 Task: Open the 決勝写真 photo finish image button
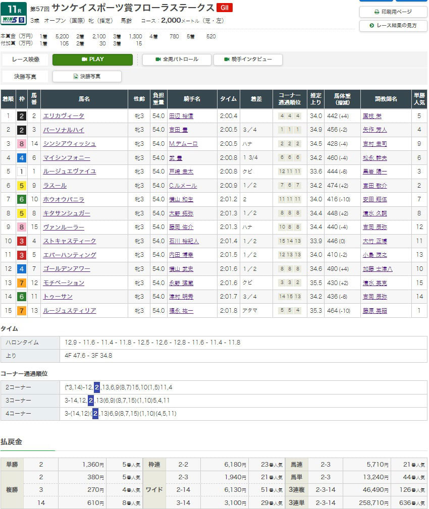pyautogui.click(x=87, y=77)
